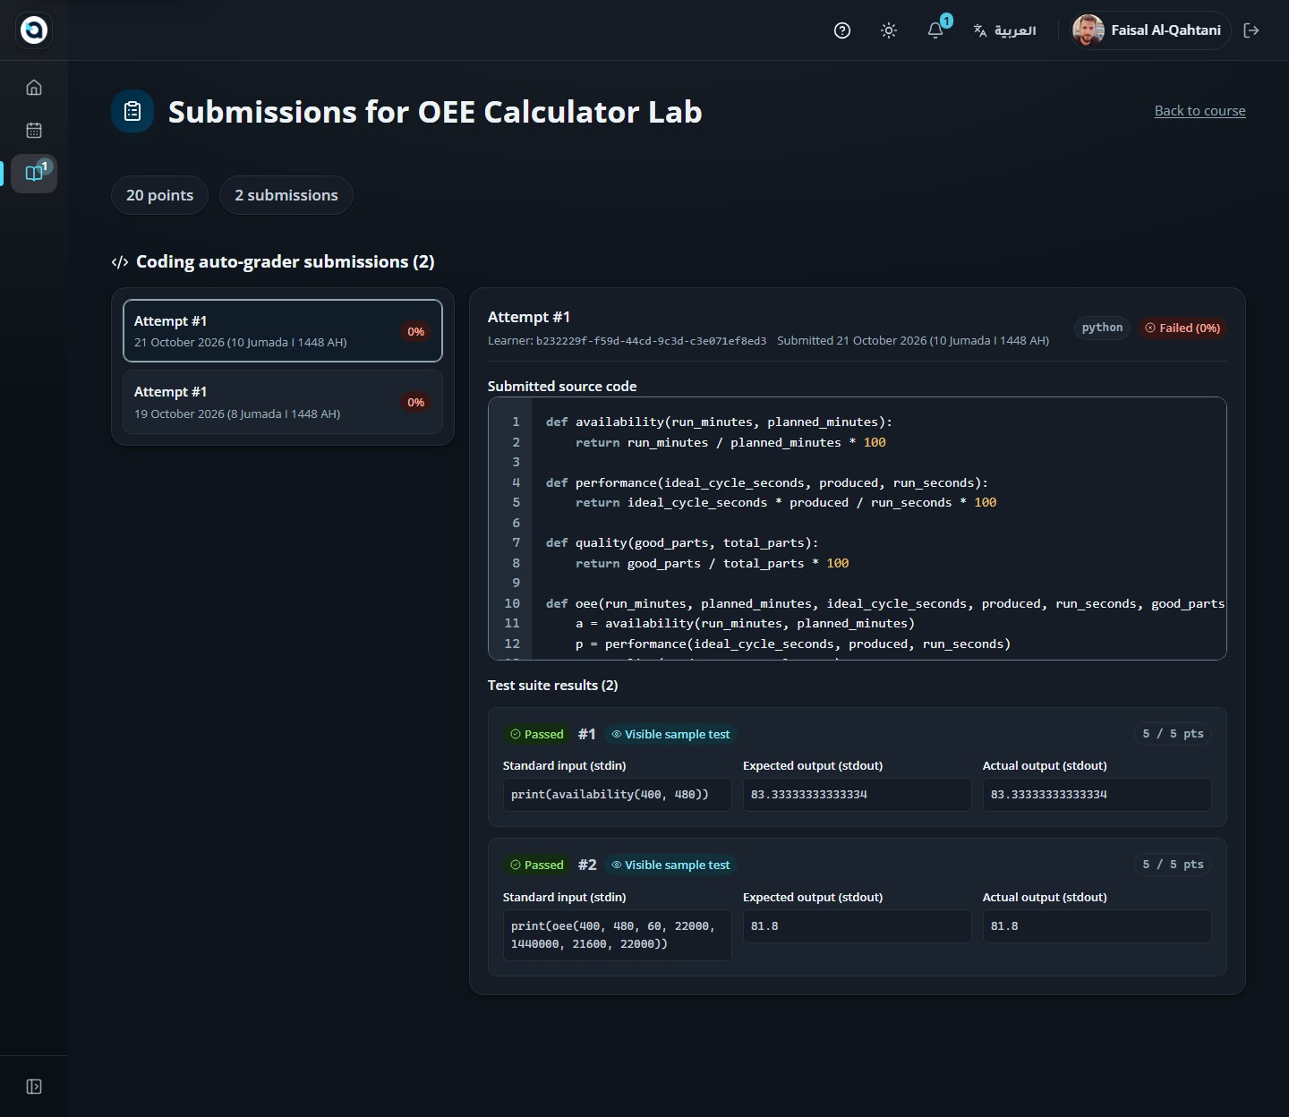Click the log out icon
The height and width of the screenshot is (1117, 1289).
[1251, 30]
